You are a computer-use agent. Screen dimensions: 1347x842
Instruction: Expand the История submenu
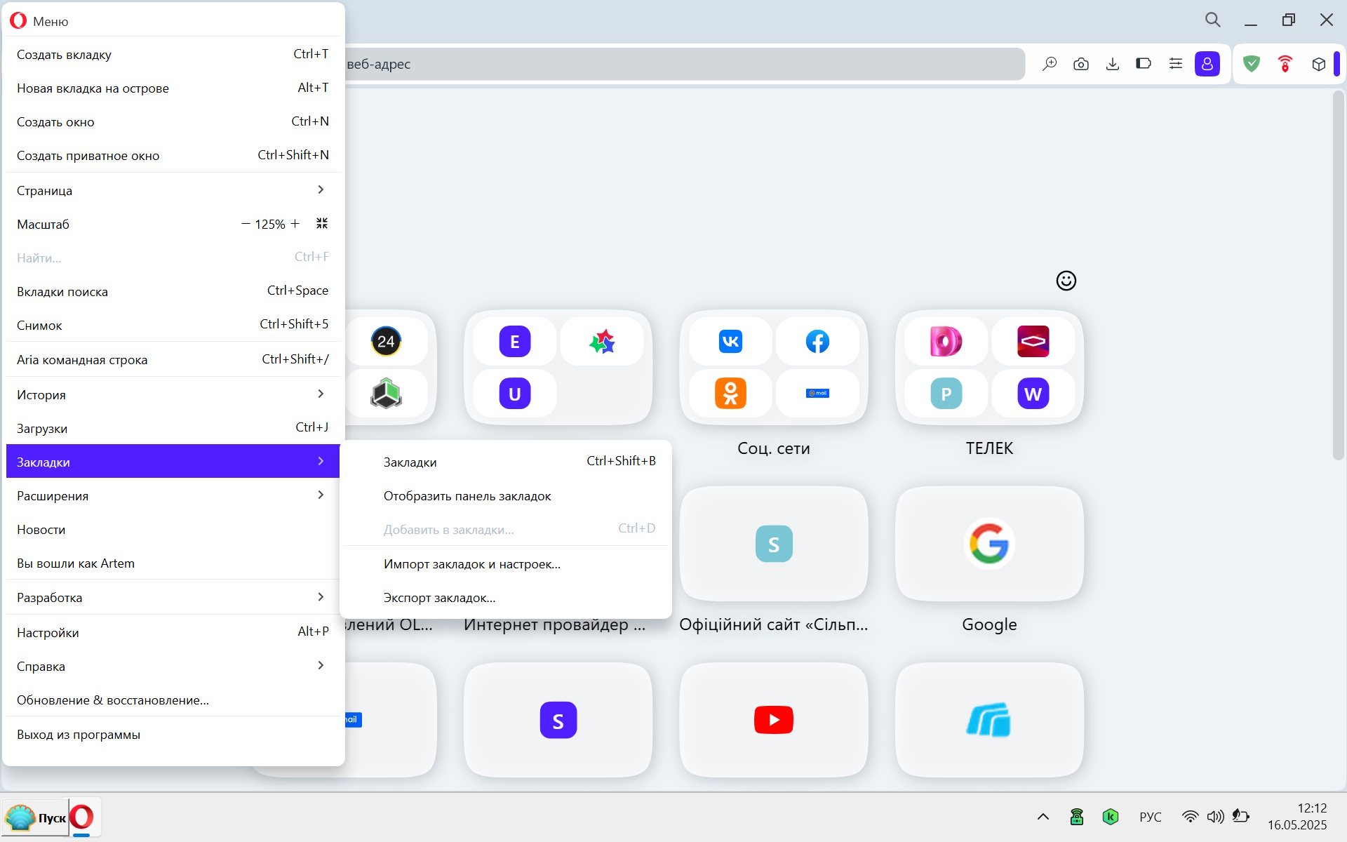173,394
